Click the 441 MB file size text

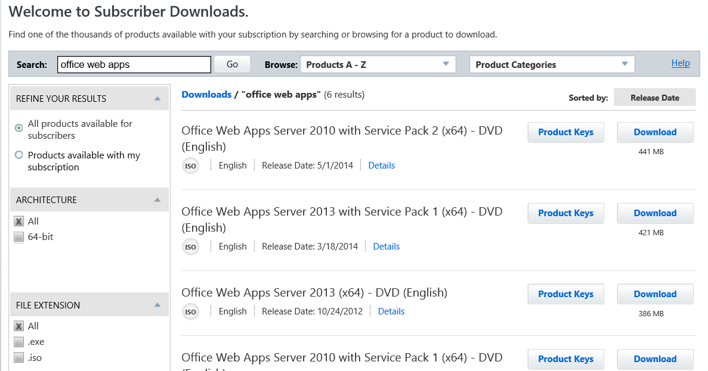651,152
